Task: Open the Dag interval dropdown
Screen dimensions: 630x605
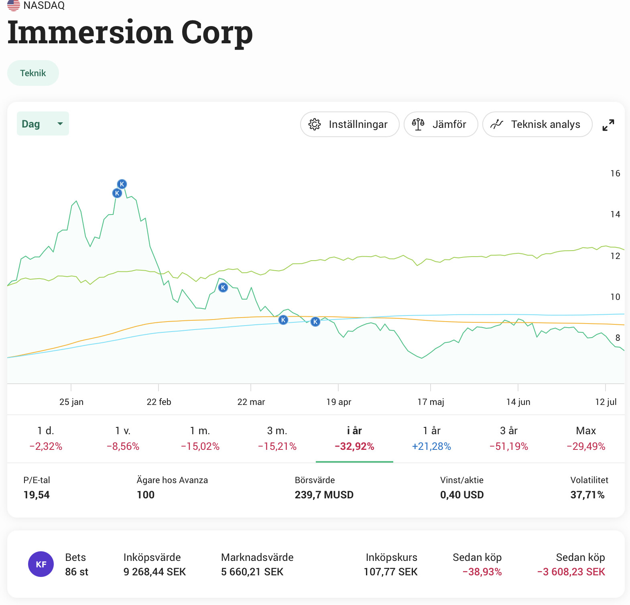Action: [43, 124]
